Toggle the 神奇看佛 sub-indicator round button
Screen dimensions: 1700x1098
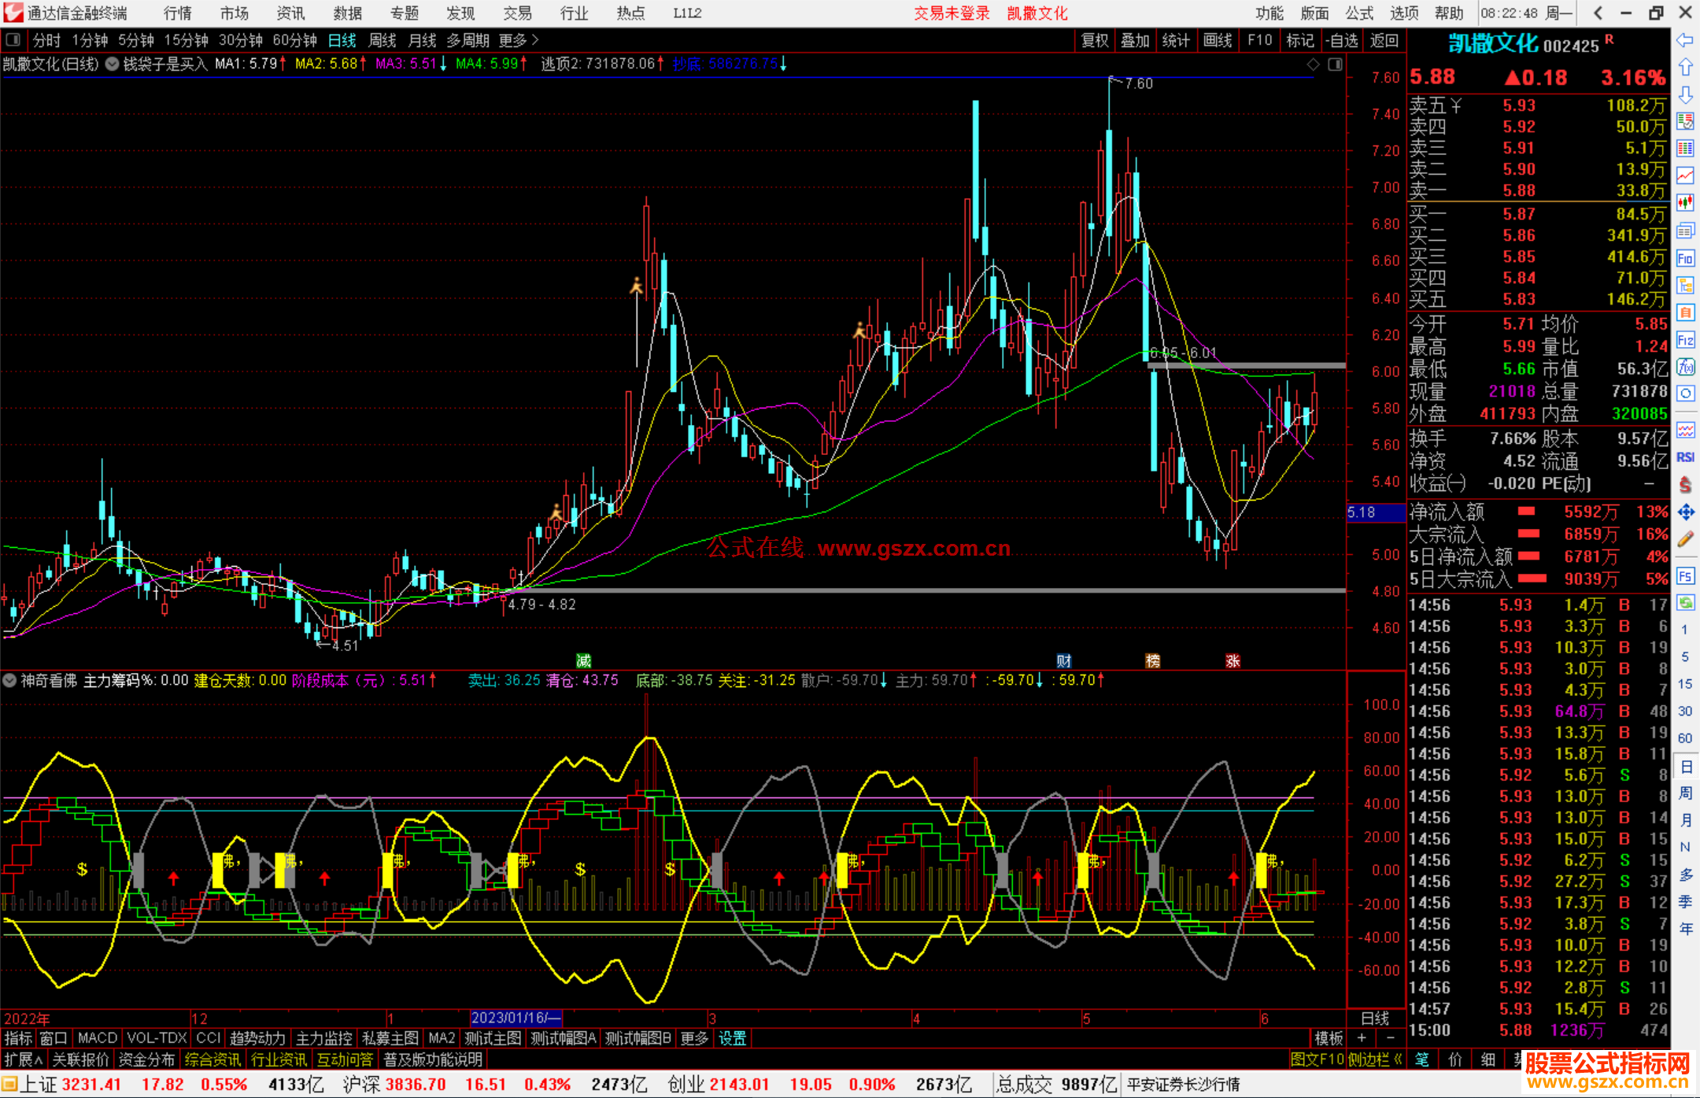point(10,680)
